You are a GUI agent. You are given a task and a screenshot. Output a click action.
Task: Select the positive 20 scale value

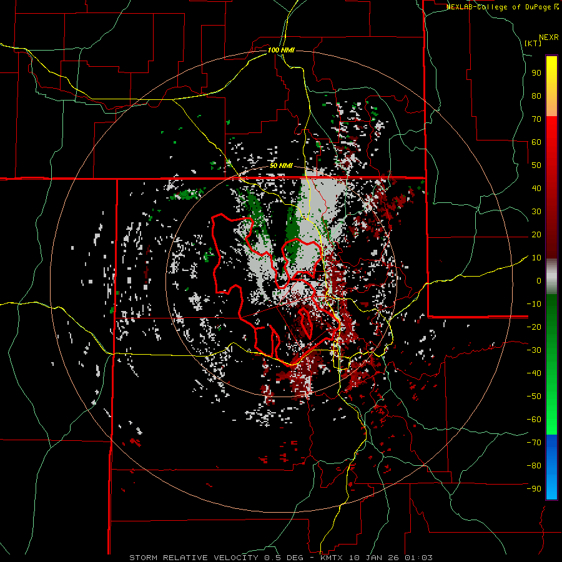[x=536, y=235]
